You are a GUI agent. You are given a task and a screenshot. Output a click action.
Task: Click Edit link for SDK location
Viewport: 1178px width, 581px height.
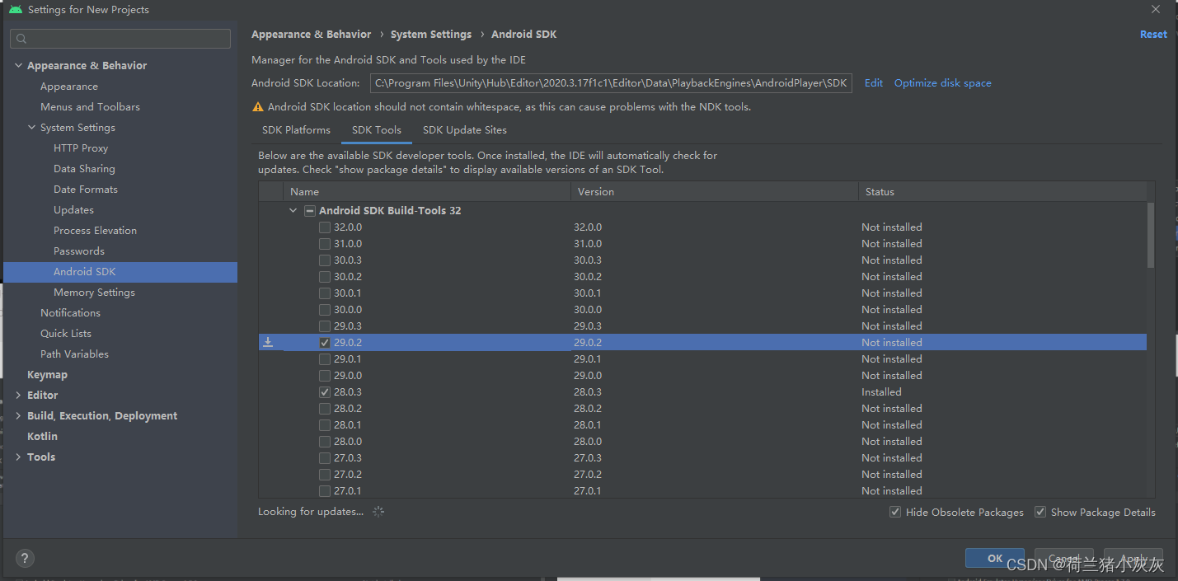point(874,83)
